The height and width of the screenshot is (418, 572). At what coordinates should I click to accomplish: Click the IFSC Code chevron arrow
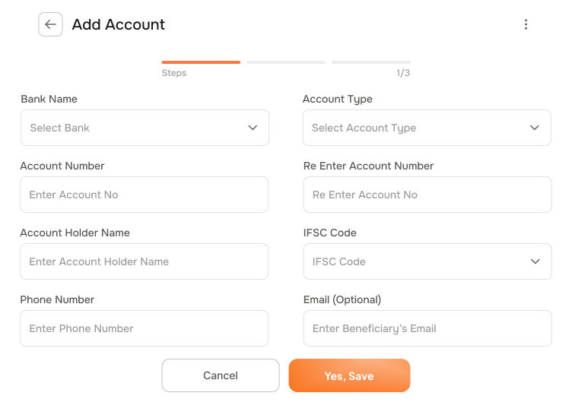coord(535,261)
